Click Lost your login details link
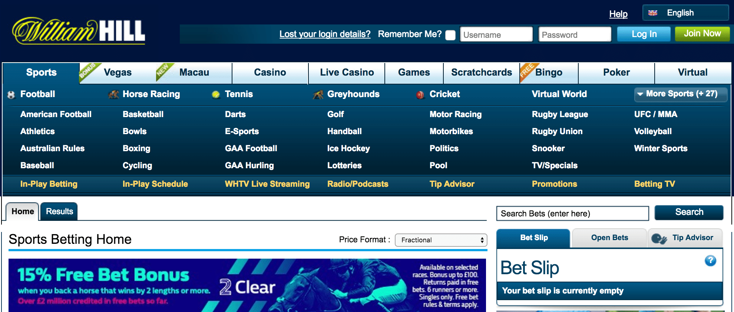734x312 pixels. 325,34
